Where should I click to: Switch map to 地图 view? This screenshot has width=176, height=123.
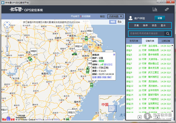113,22
